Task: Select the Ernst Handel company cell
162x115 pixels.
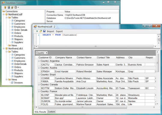Action: pyautogui.click(x=65, y=71)
